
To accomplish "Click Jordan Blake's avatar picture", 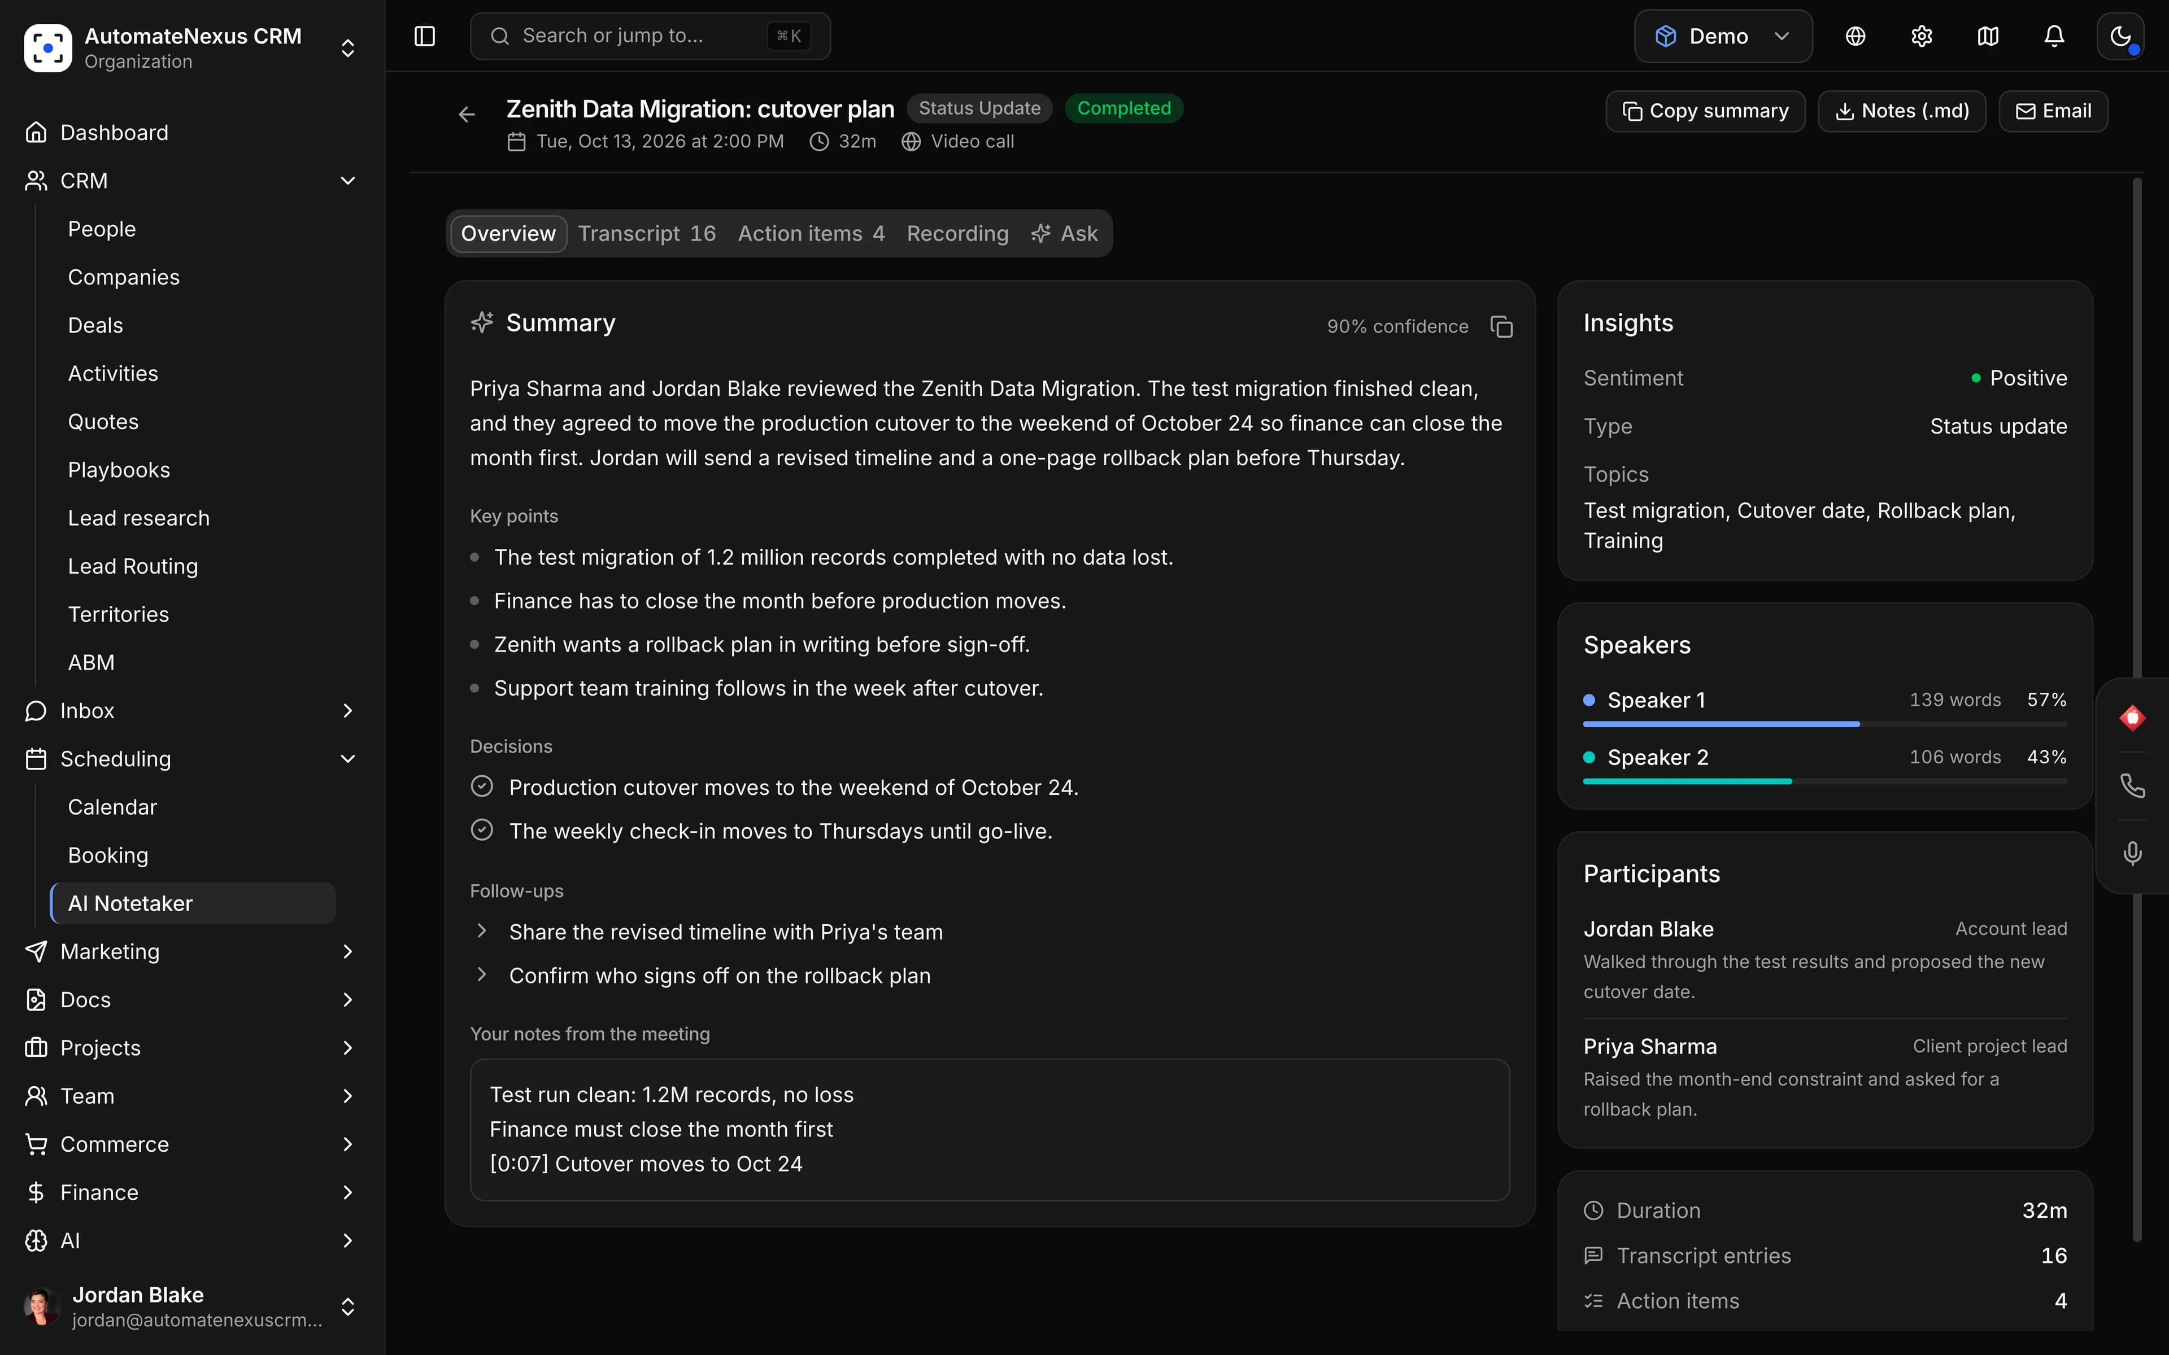I will click(40, 1306).
